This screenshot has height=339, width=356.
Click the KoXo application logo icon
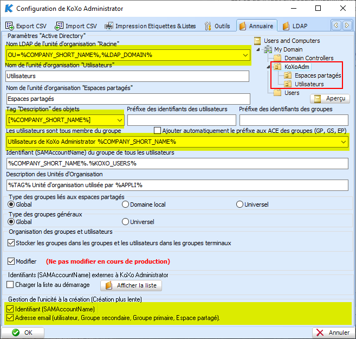pos(9,8)
